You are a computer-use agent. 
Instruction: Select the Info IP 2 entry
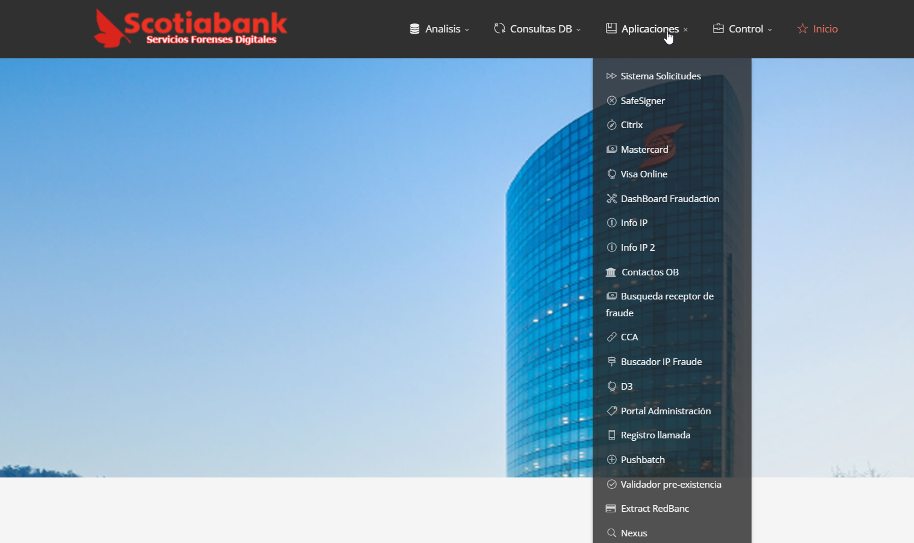[x=638, y=247]
